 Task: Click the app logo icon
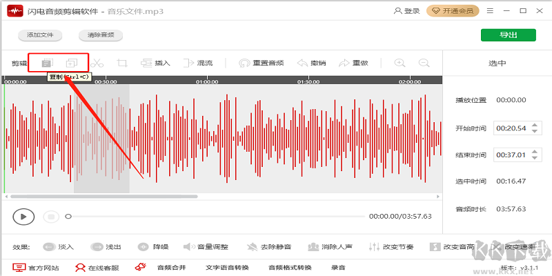pyautogui.click(x=14, y=11)
